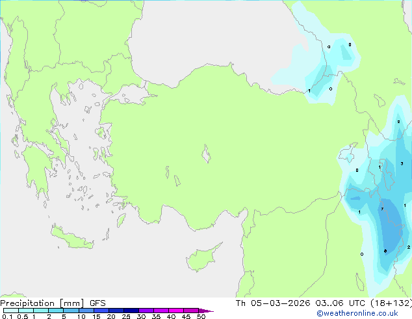The image size is (412, 319).
Task: Click the 'Precipitation [mm] GFS' title text
Action: 53,303
